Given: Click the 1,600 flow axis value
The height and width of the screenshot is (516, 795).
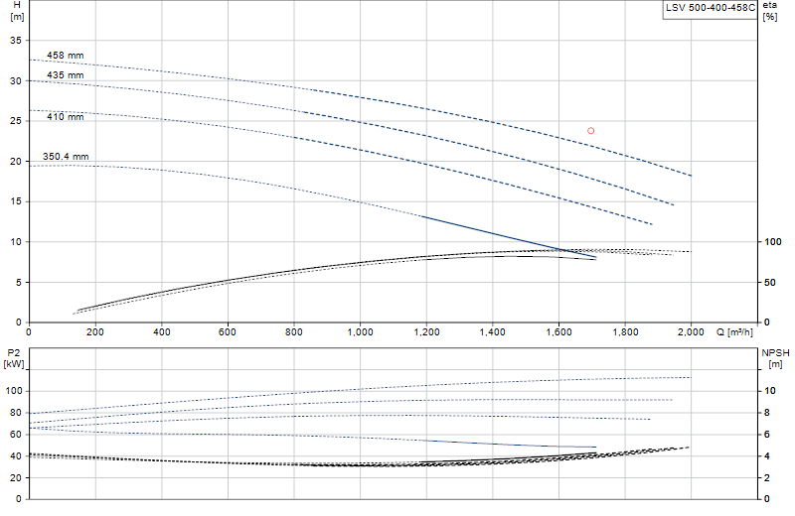Looking at the screenshot, I should pyautogui.click(x=558, y=332).
